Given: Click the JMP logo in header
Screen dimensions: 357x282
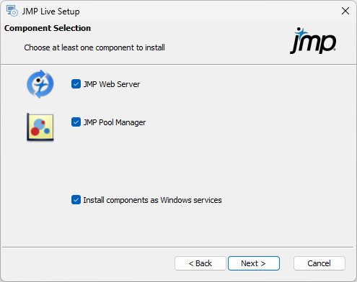Looking at the screenshot, I should [313, 40].
